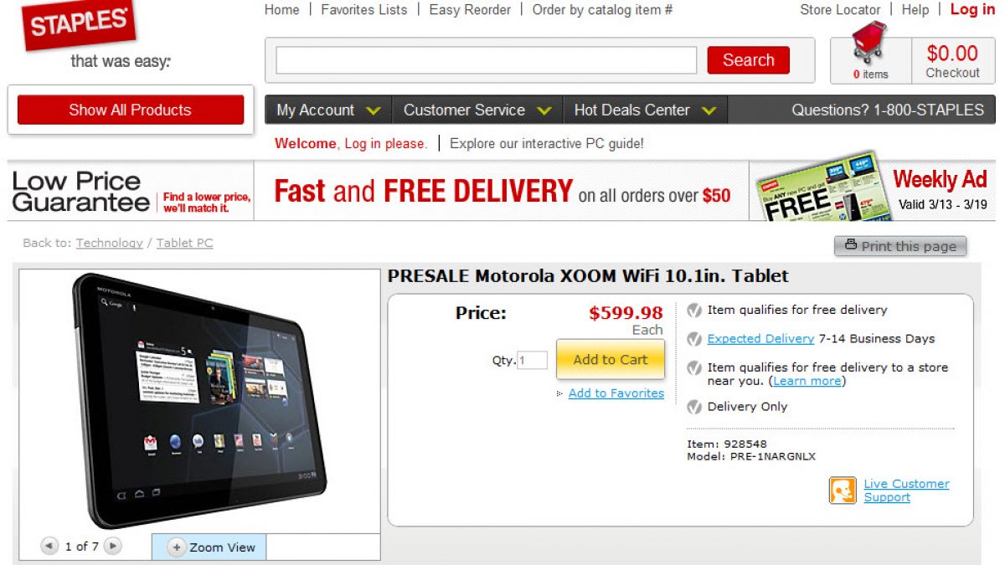Click printer icon on Print this page
Image resolution: width=1005 pixels, height=565 pixels.
(x=851, y=245)
